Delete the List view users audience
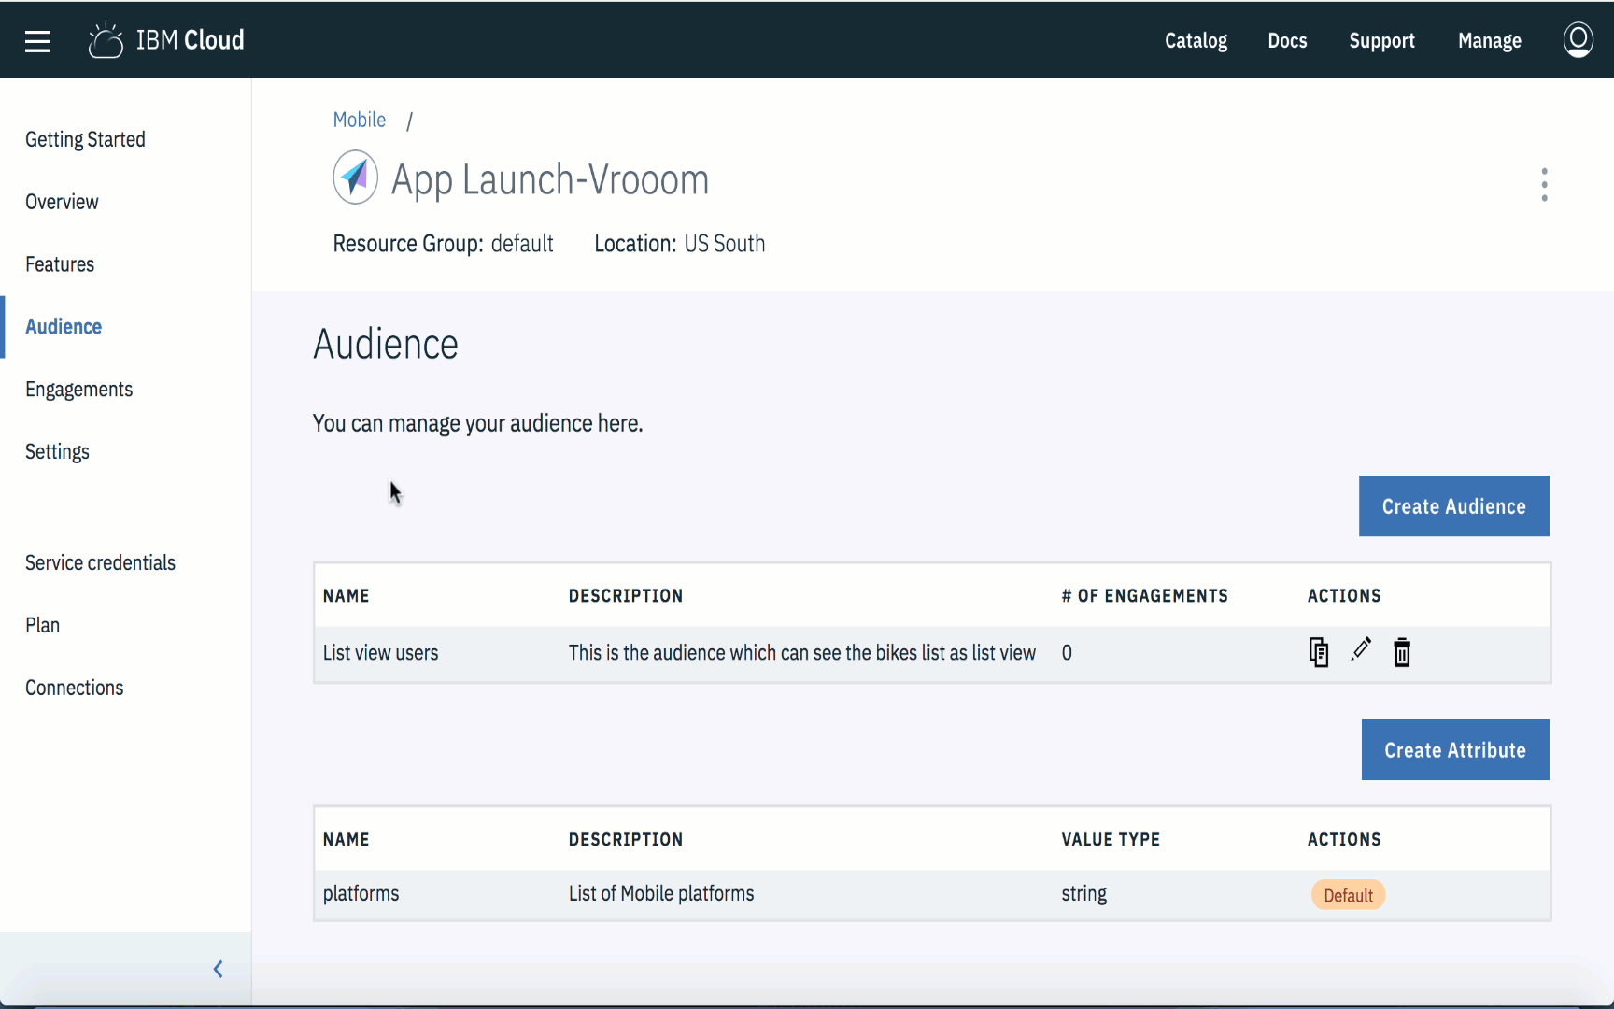 1401,652
